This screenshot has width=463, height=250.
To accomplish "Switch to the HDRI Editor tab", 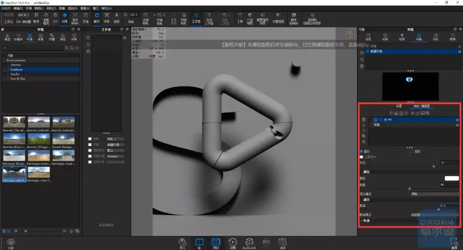I will click(x=422, y=106).
